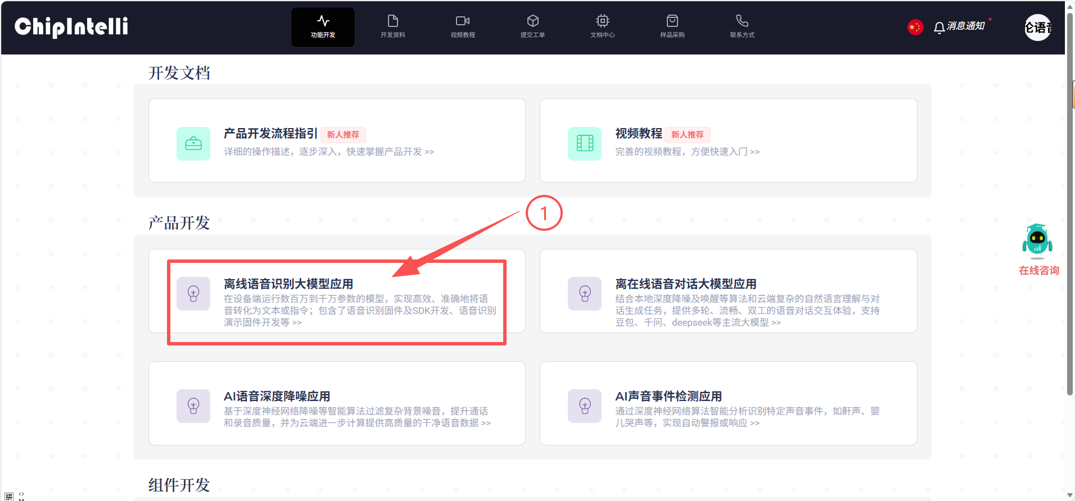Click 新人推荐 badge beside 产品开发流程指引
The height and width of the screenshot is (501, 1075).
pos(343,135)
